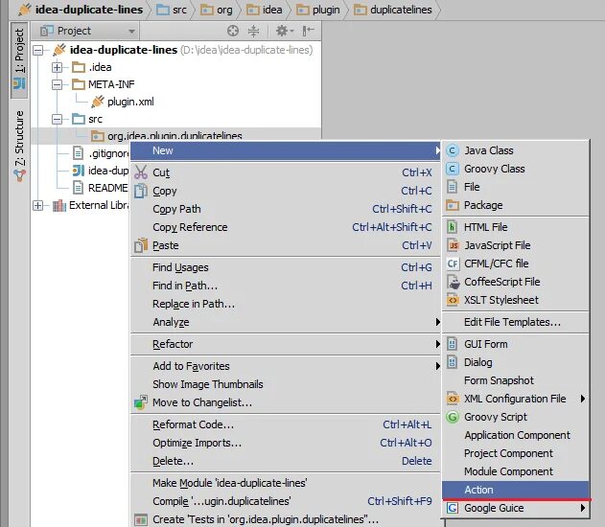Image resolution: width=605 pixels, height=527 pixels.
Task: Click the scroll-from-source target icon
Action: coord(233,31)
